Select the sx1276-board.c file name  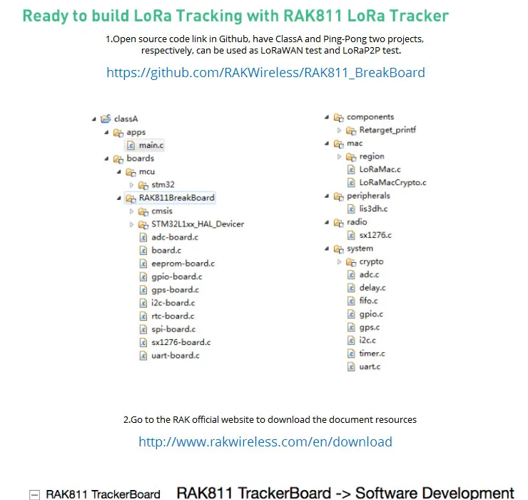(181, 342)
